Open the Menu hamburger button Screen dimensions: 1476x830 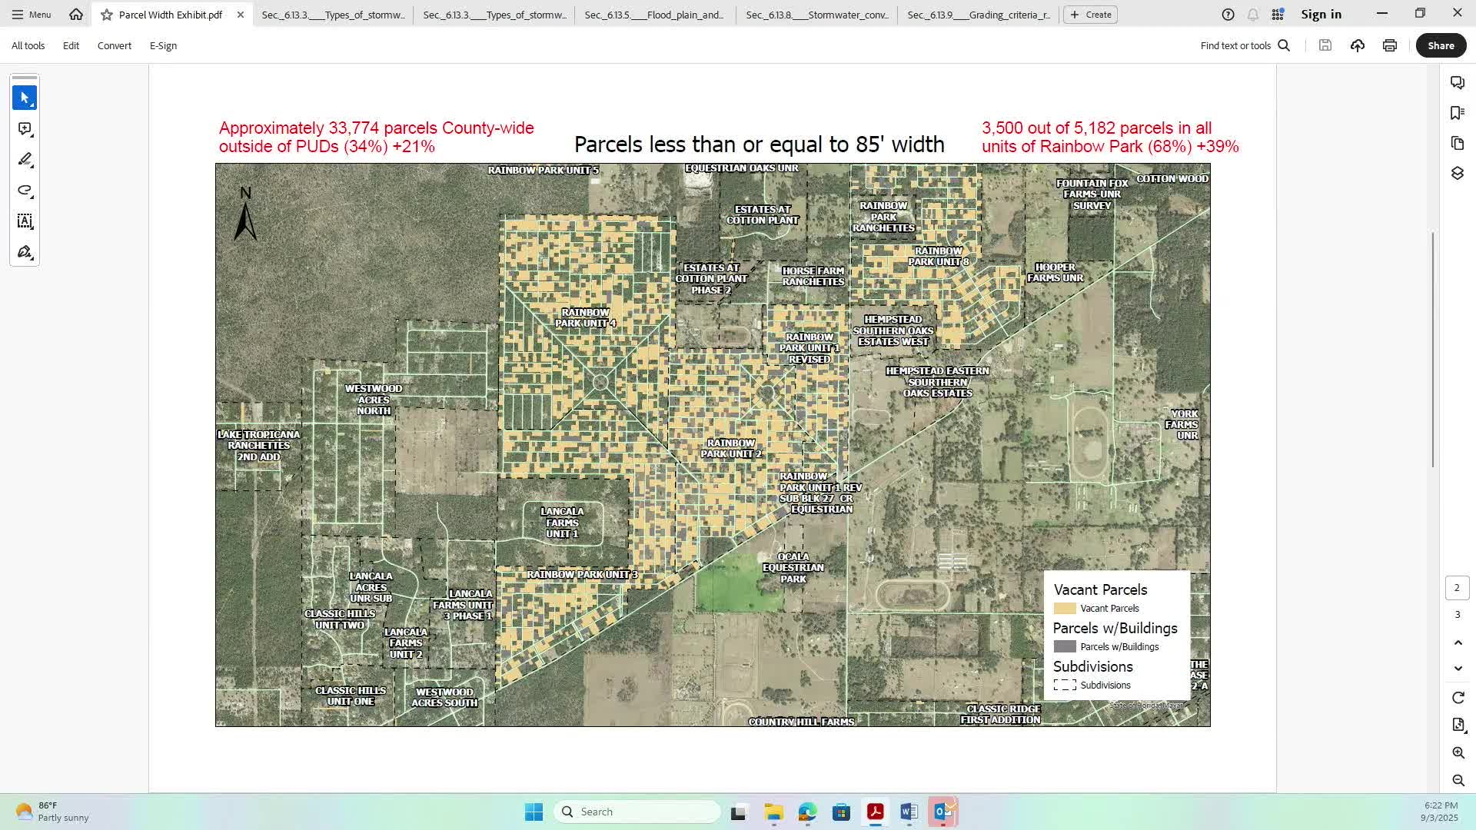(32, 15)
